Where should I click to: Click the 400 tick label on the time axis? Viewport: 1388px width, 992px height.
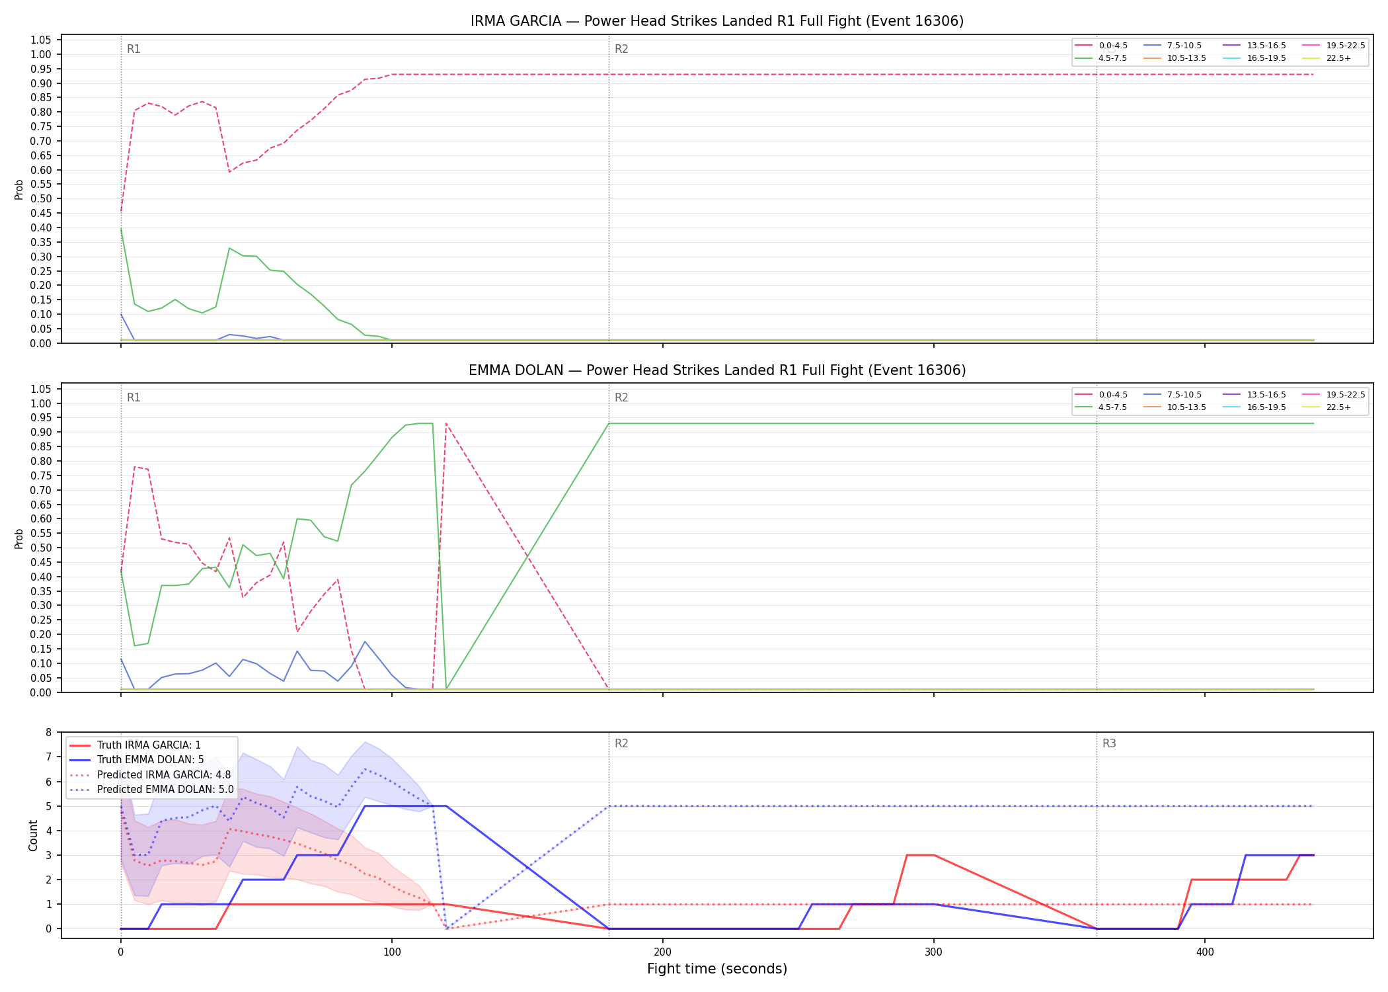(x=1205, y=952)
